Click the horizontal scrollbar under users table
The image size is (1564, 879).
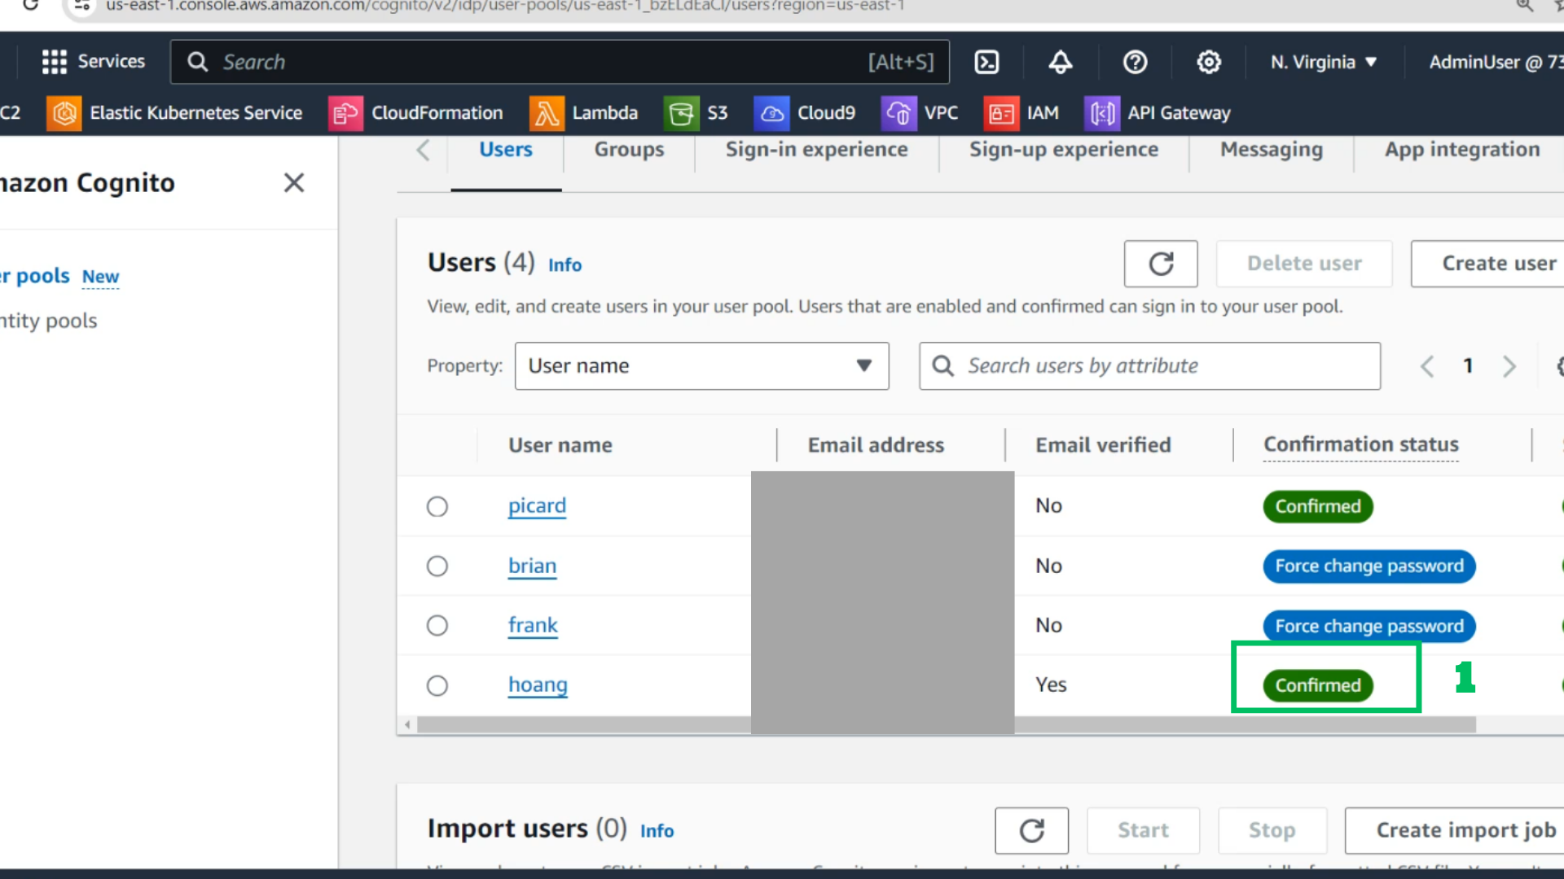pyautogui.click(x=945, y=724)
